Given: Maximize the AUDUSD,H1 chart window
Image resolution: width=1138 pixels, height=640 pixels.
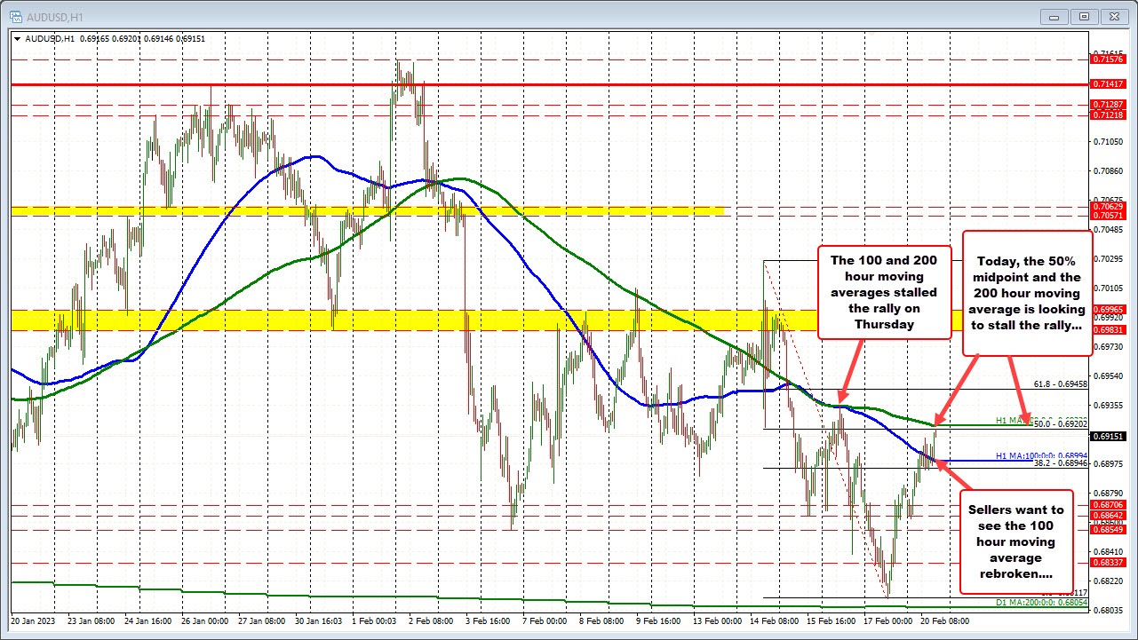Looking at the screenshot, I should tap(1085, 15).
